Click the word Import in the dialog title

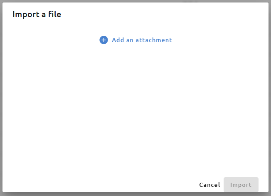(26, 15)
